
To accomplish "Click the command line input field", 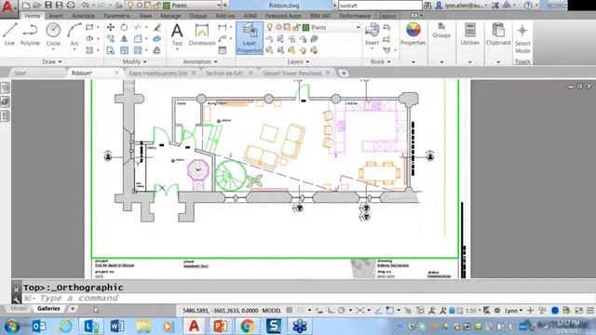I will 308,298.
